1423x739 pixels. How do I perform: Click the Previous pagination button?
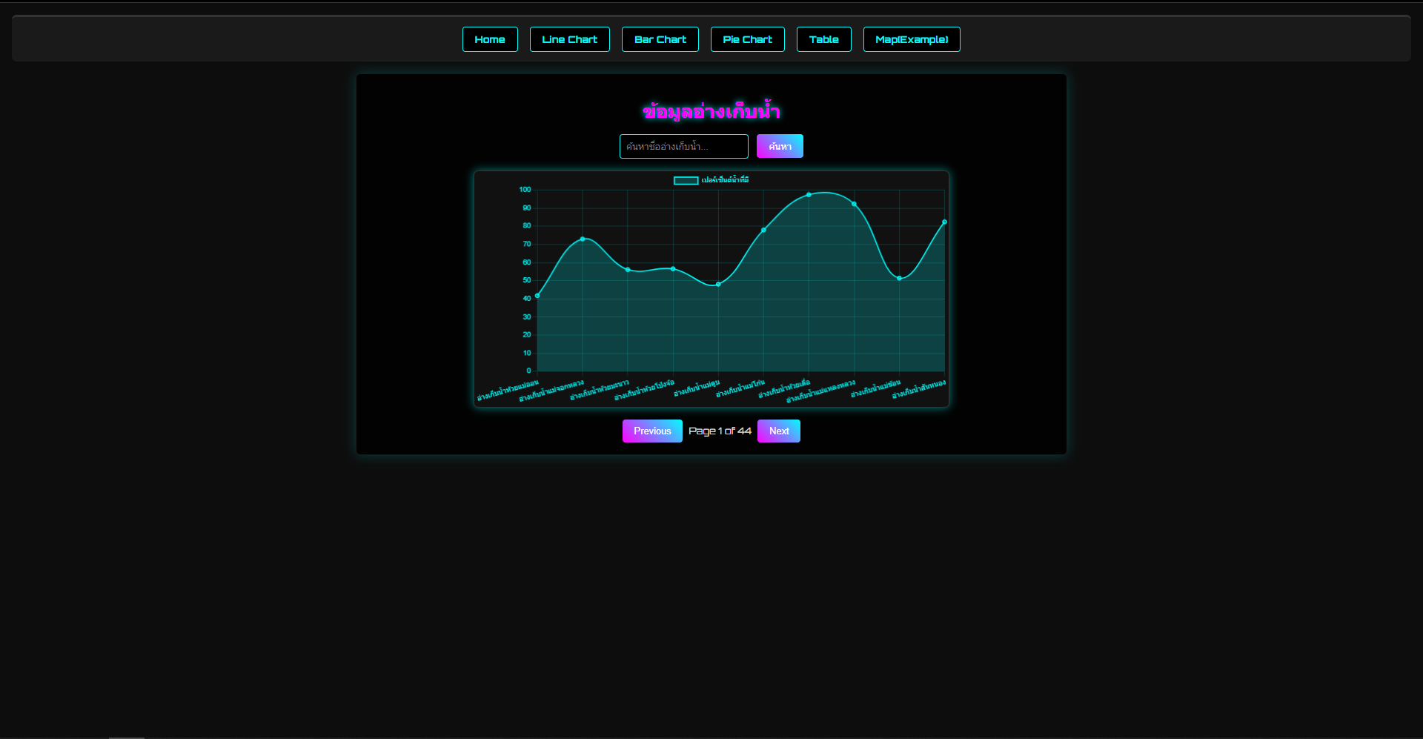[x=651, y=431]
